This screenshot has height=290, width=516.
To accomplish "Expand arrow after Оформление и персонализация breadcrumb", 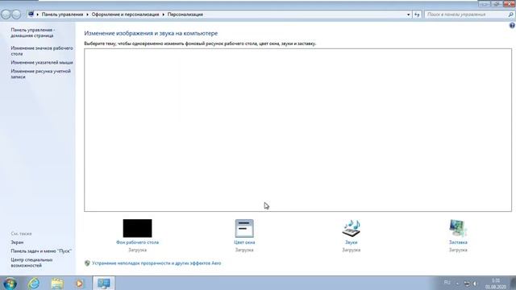I will pyautogui.click(x=163, y=14).
